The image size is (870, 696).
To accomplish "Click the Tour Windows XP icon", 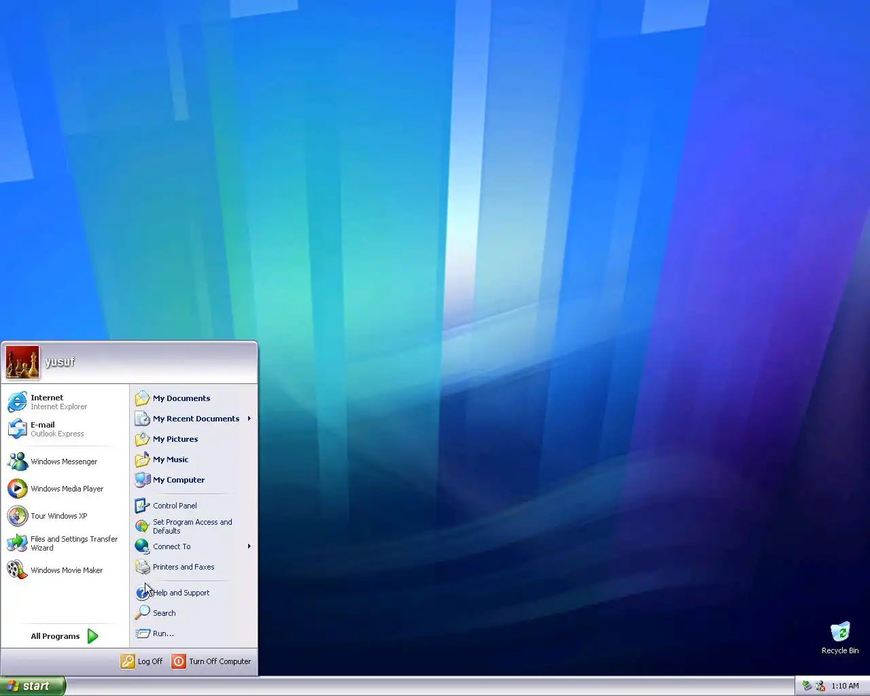I will (x=17, y=516).
